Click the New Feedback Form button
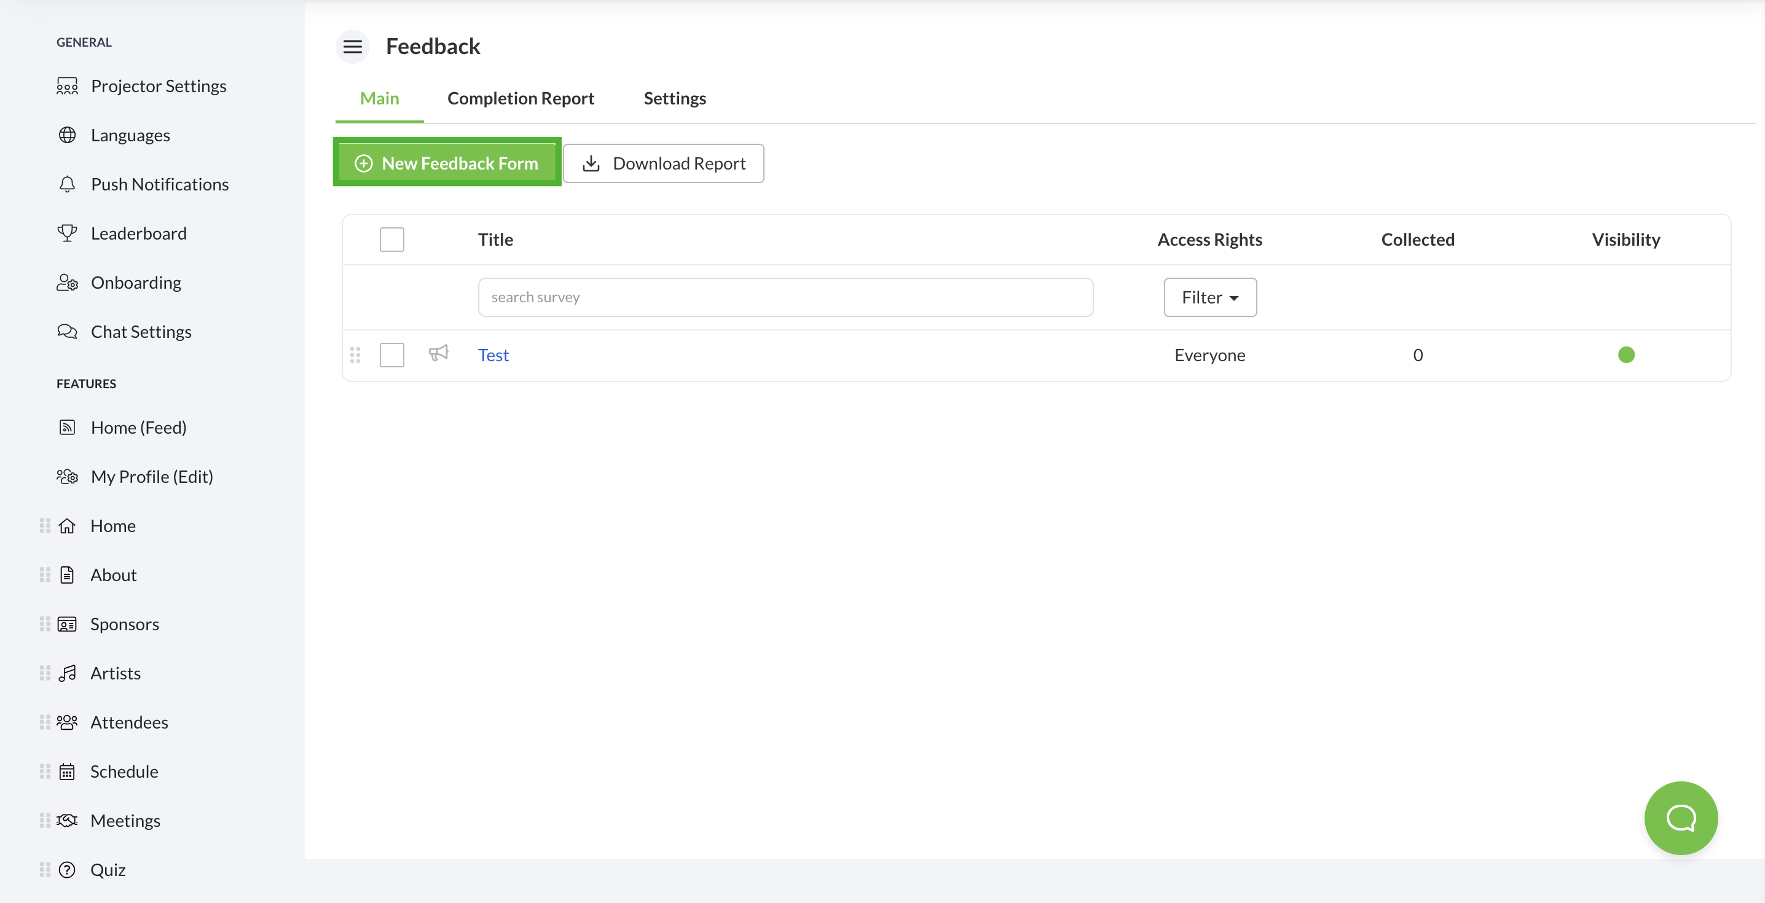This screenshot has height=903, width=1765. point(447,163)
